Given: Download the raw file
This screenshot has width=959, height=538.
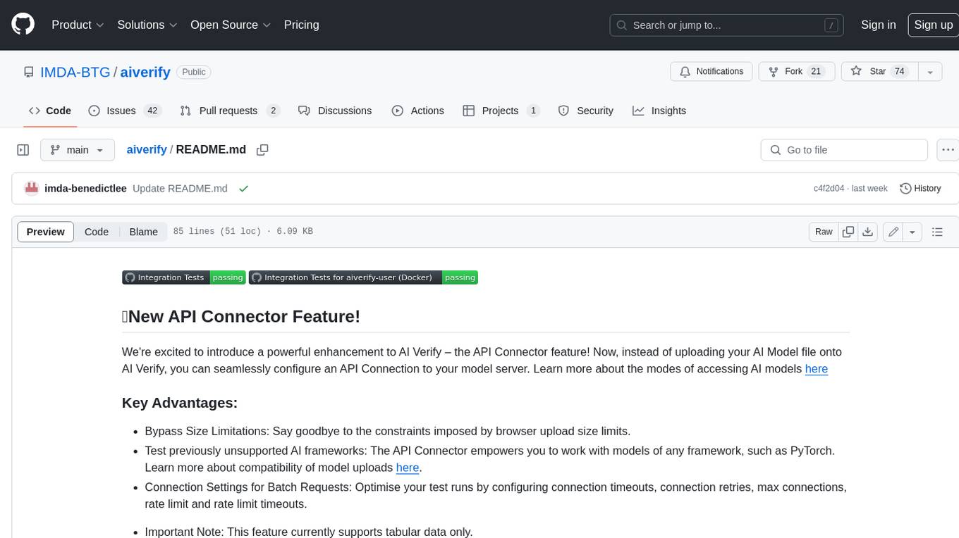Looking at the screenshot, I should 868,232.
